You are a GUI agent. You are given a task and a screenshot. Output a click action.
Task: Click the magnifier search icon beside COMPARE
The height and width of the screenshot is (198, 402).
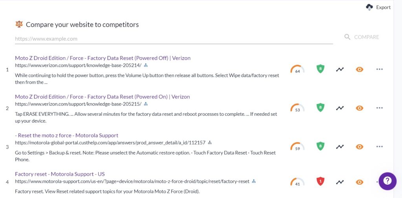pos(347,37)
